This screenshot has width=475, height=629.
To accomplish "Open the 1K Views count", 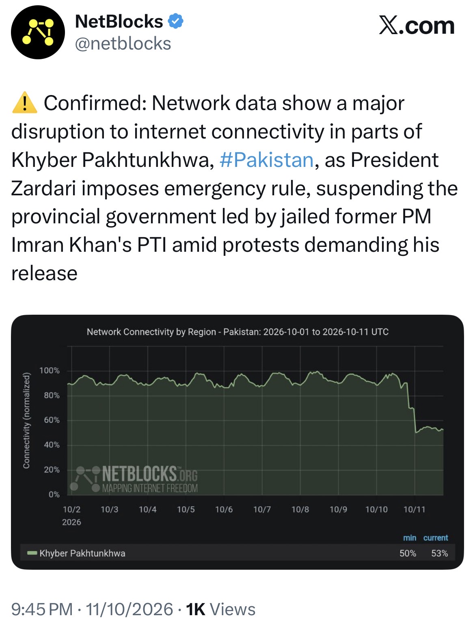I will 220,609.
